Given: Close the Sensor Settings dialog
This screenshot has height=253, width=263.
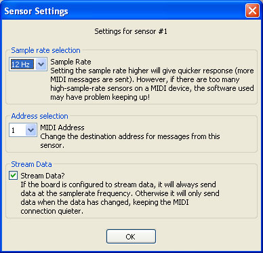Looking at the screenshot, I should tap(252, 11).
